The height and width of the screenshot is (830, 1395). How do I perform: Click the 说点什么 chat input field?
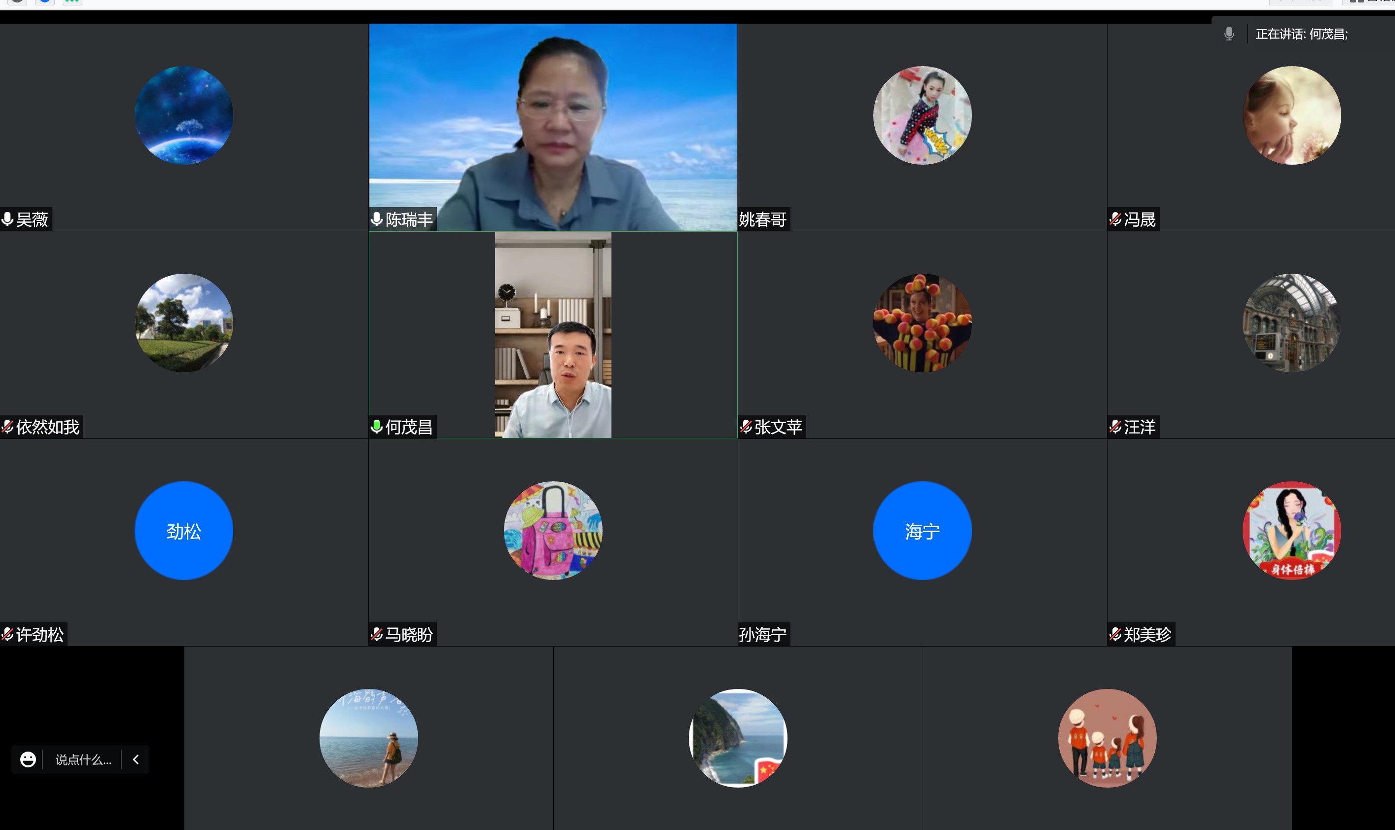click(83, 759)
